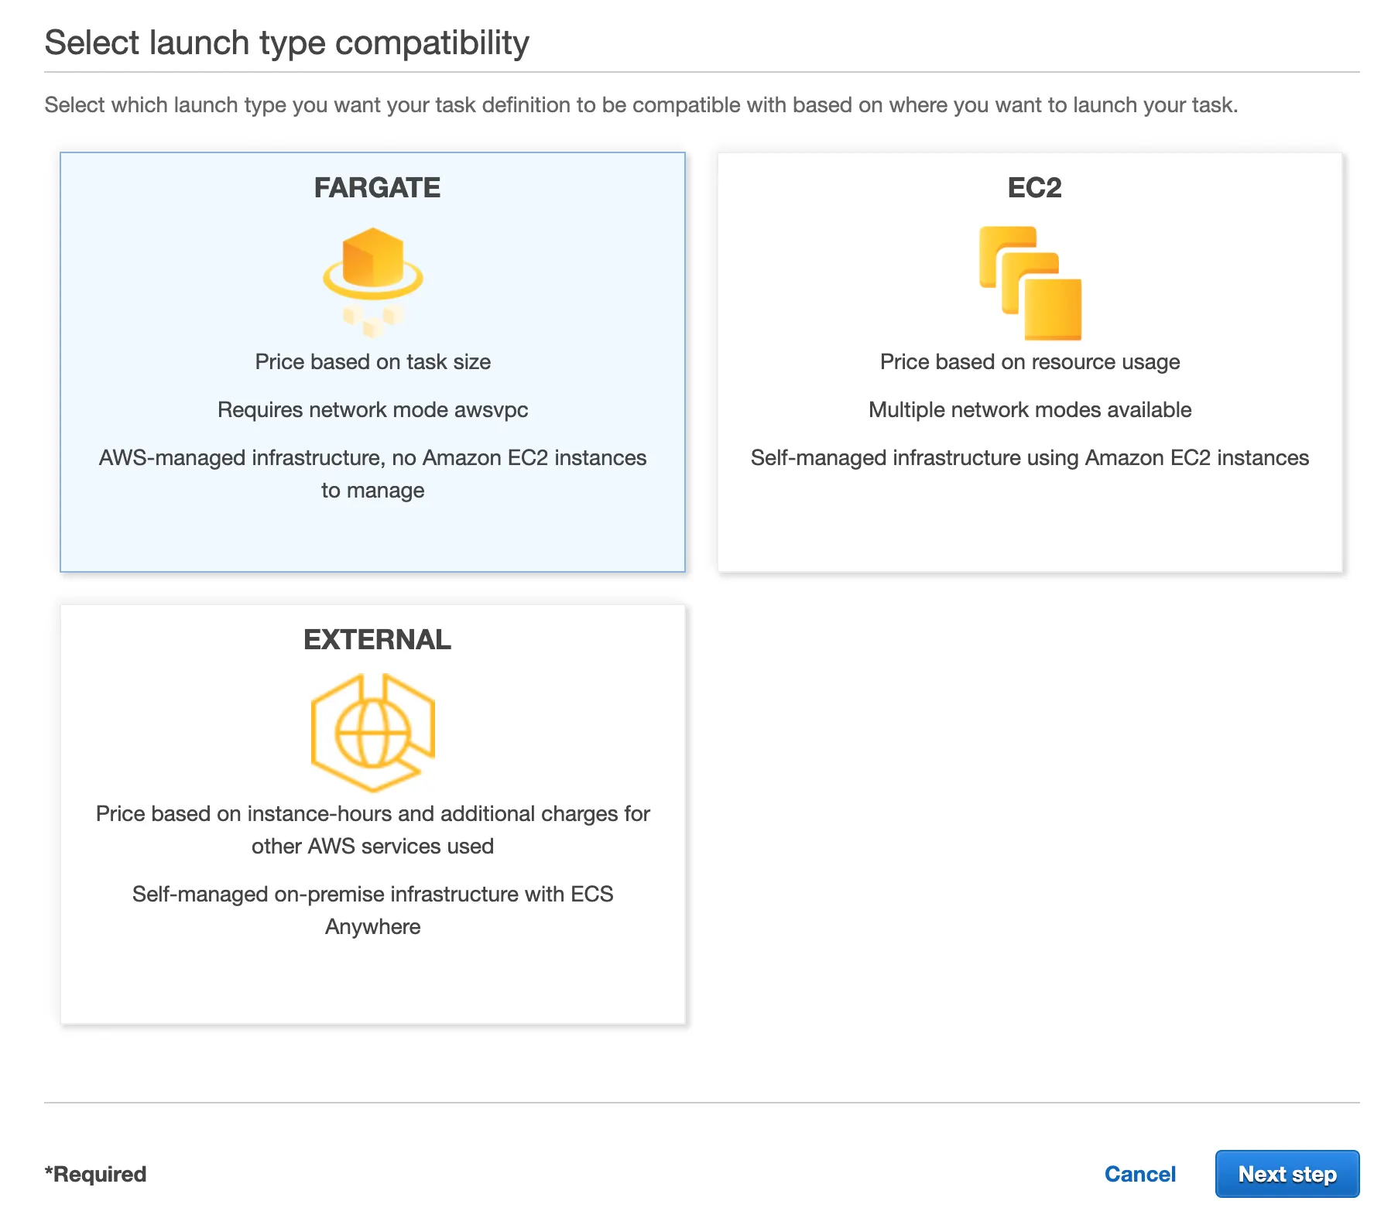The width and height of the screenshot is (1398, 1218).
Task: Cancel the launch type selection
Action: 1139,1174
